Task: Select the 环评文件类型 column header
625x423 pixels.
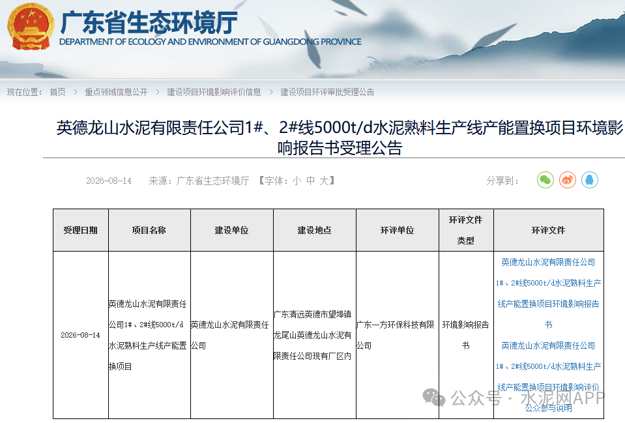Action: 466,230
